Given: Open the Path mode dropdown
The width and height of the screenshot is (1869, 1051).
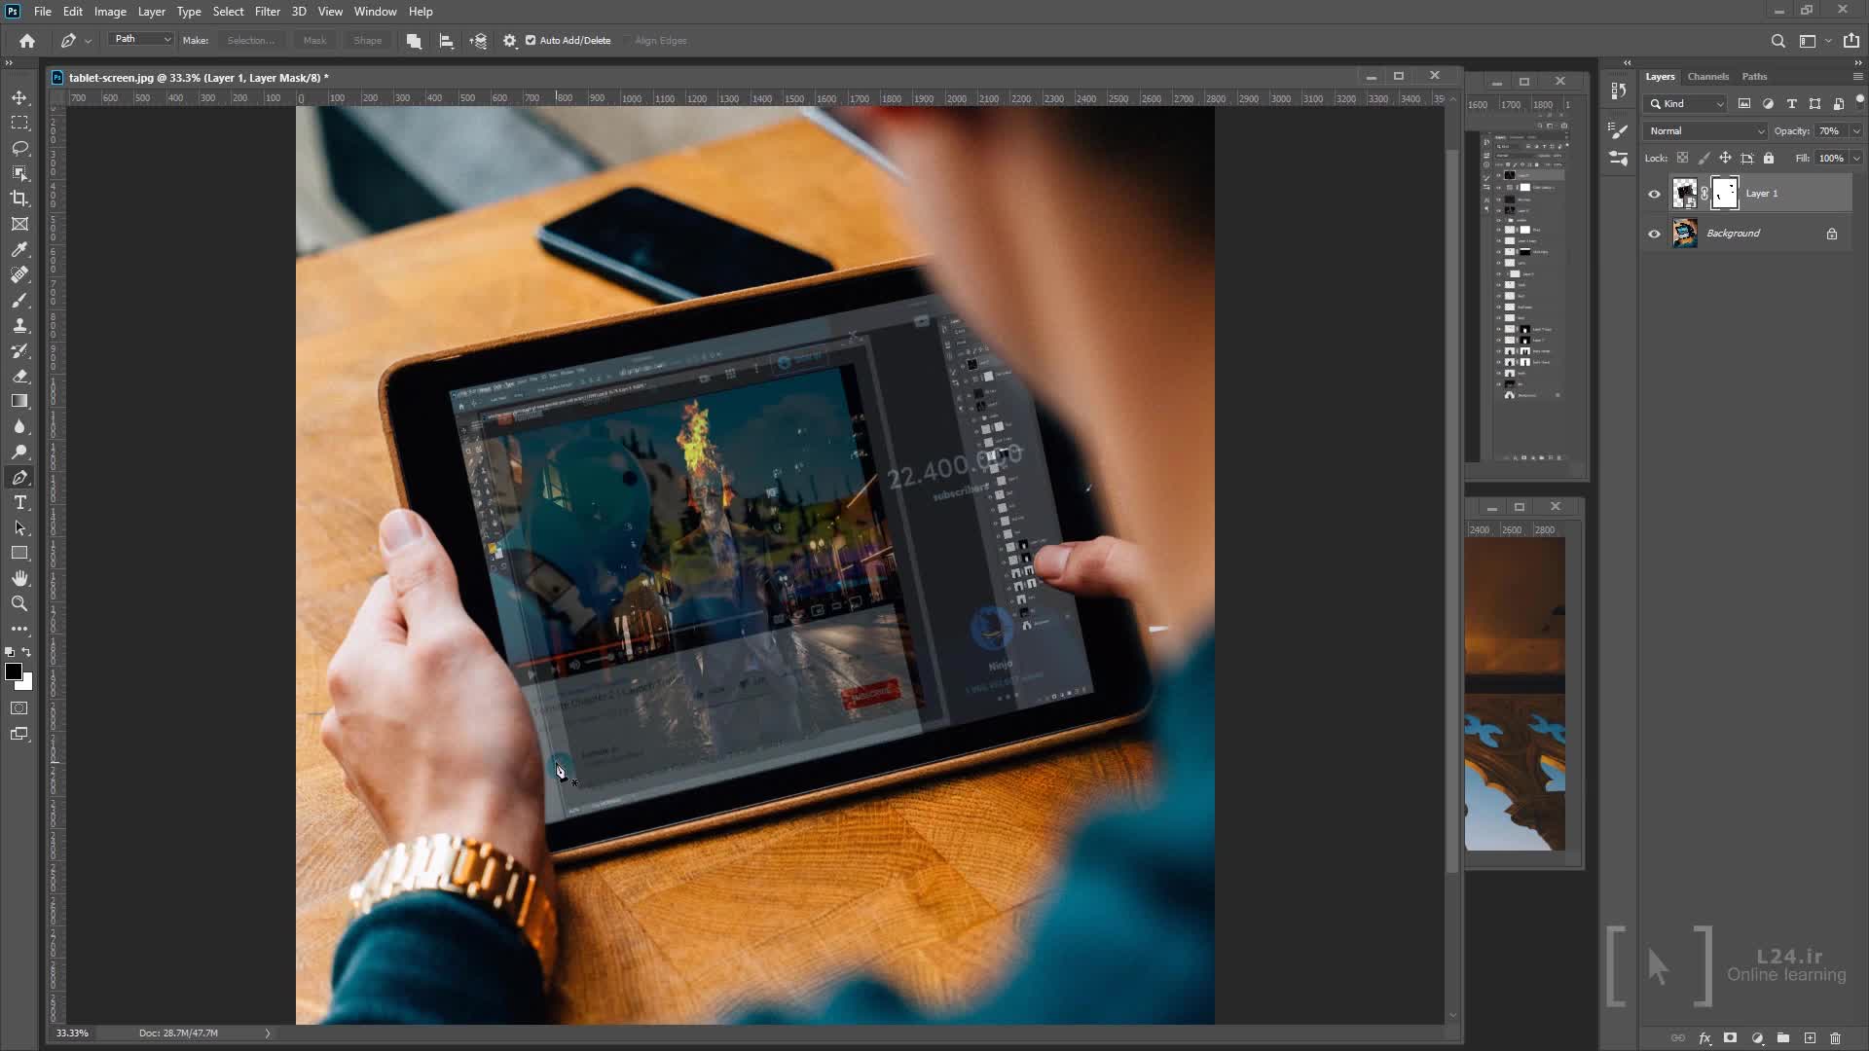Looking at the screenshot, I should point(142,39).
